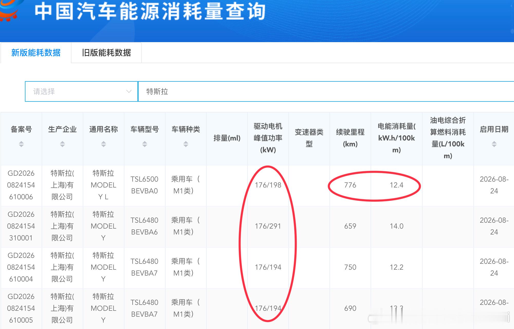This screenshot has height=329, width=514.
Task: Click the range value 776
Action: pyautogui.click(x=350, y=185)
